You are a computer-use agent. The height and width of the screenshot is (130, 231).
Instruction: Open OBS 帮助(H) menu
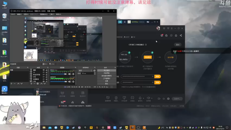tap(59, 14)
